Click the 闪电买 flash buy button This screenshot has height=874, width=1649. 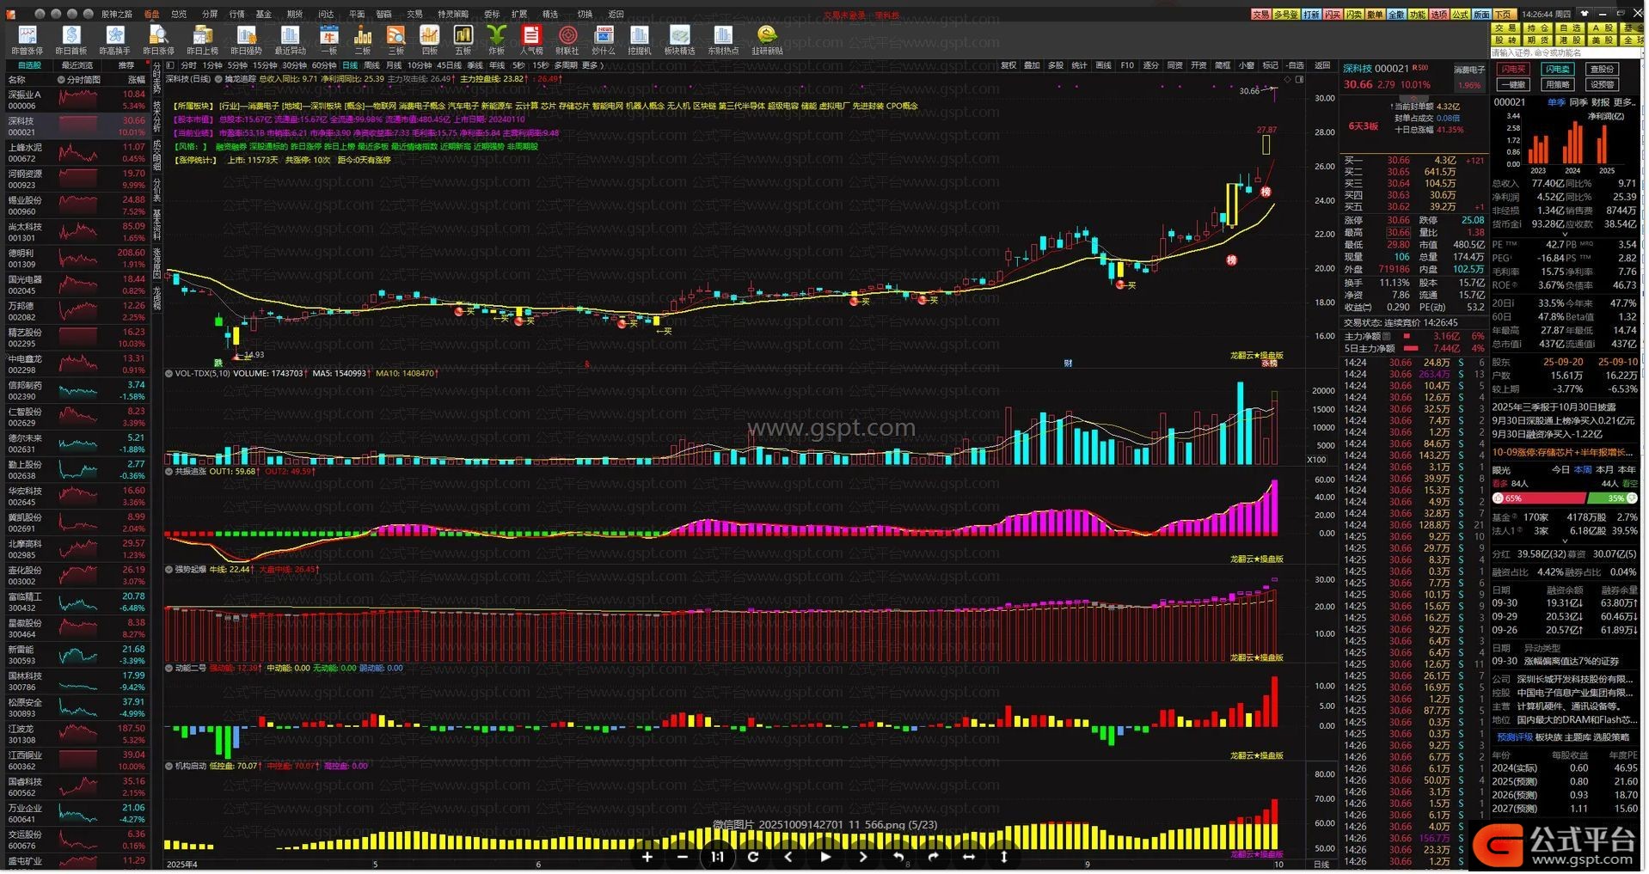[1512, 70]
